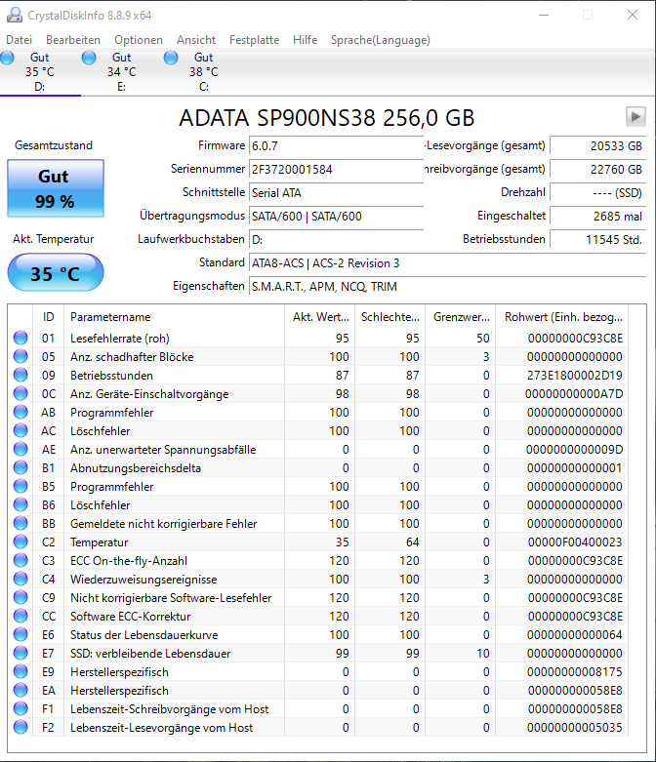Open the Hilfe menu

(x=305, y=40)
